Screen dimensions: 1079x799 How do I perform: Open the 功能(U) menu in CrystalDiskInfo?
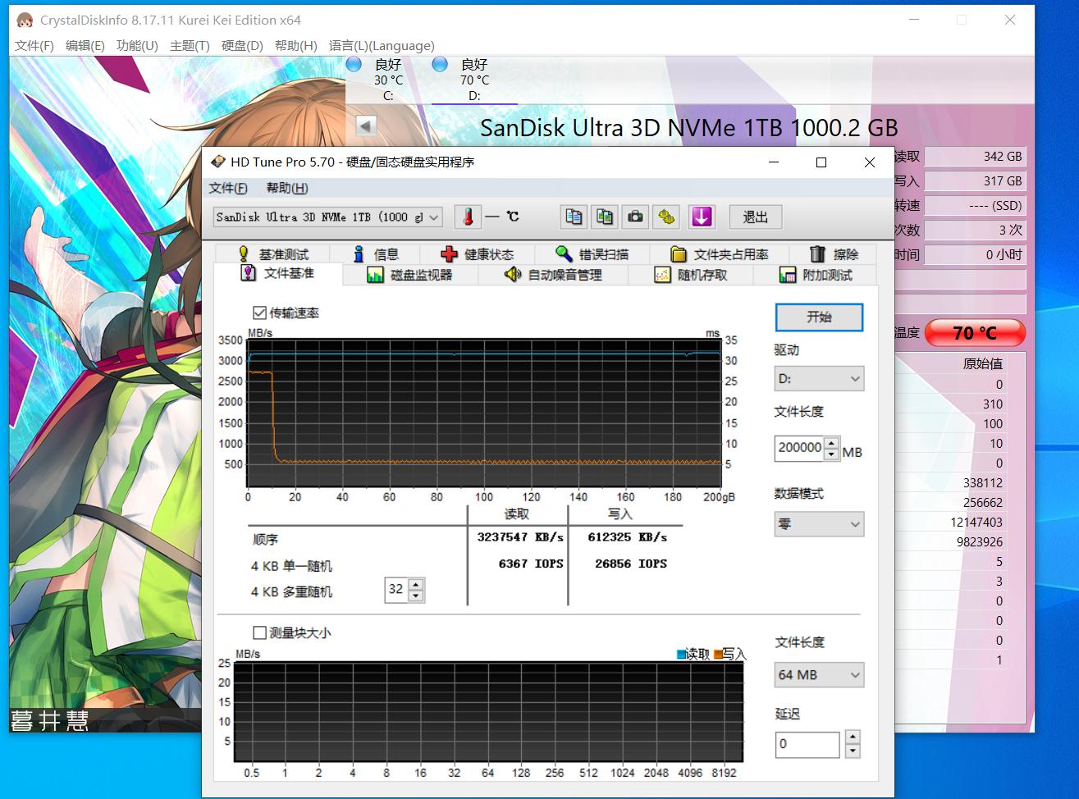tap(137, 46)
